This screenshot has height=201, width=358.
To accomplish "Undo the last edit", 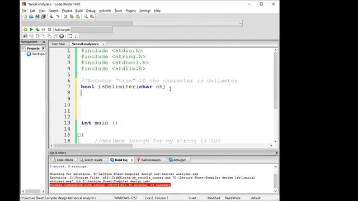I will click(51, 17).
